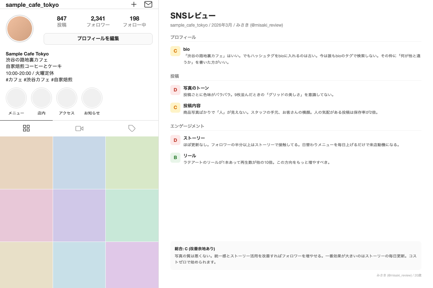The width and height of the screenshot is (433, 288).
Task: Click the C grade badge next to bio
Action: [175, 51]
